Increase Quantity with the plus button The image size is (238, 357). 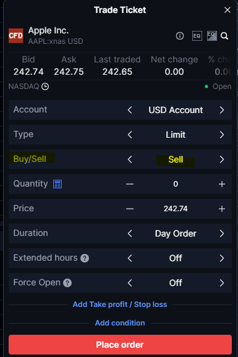pyautogui.click(x=222, y=184)
